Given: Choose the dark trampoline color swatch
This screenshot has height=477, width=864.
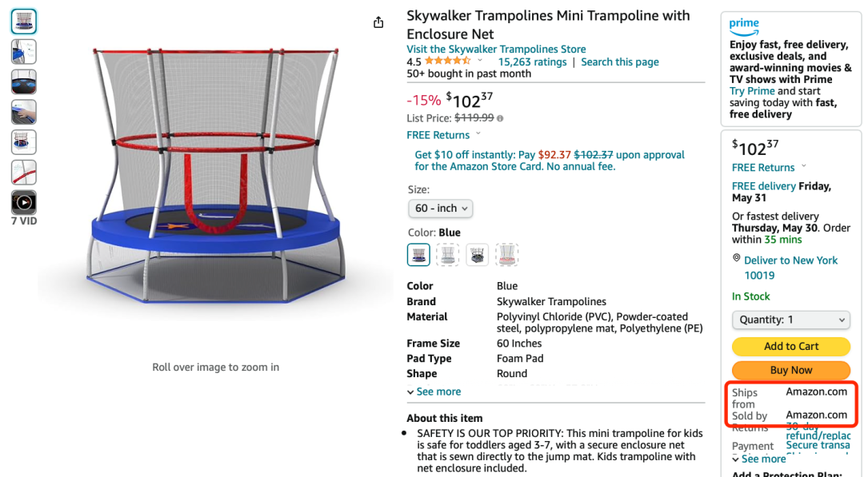Looking at the screenshot, I should click(x=477, y=255).
